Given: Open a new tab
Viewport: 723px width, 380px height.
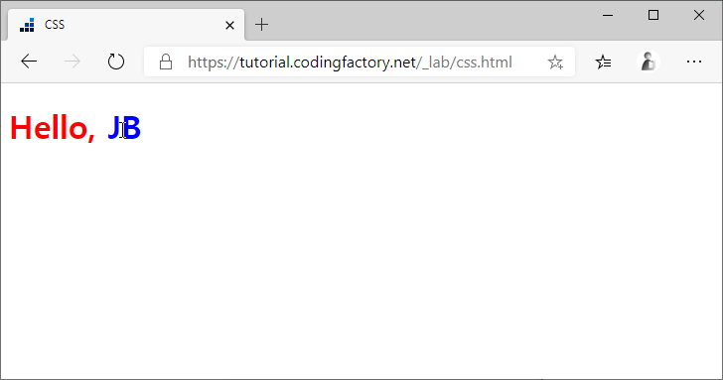Looking at the screenshot, I should click(261, 25).
